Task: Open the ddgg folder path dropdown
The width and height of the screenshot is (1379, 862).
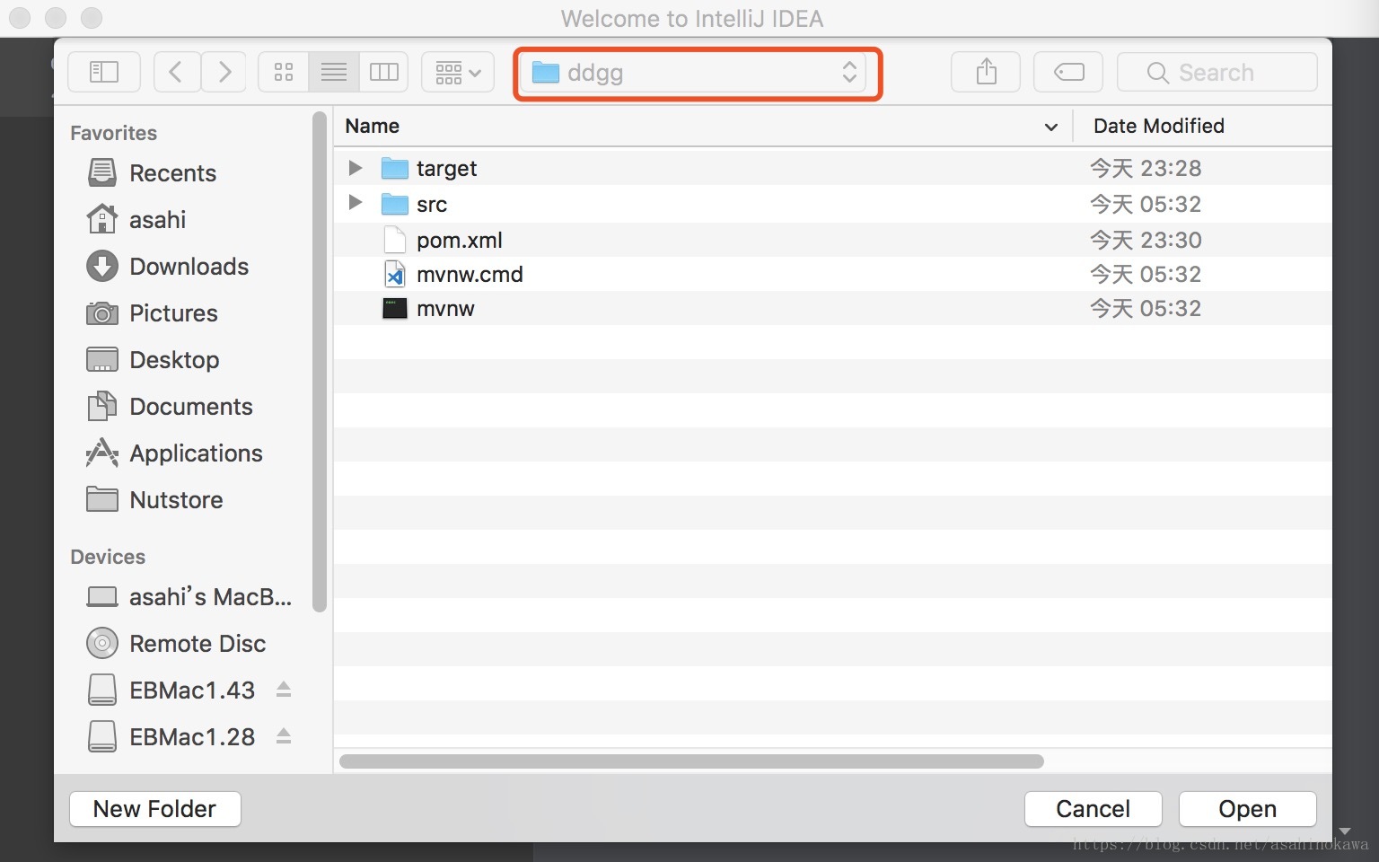Action: click(693, 73)
